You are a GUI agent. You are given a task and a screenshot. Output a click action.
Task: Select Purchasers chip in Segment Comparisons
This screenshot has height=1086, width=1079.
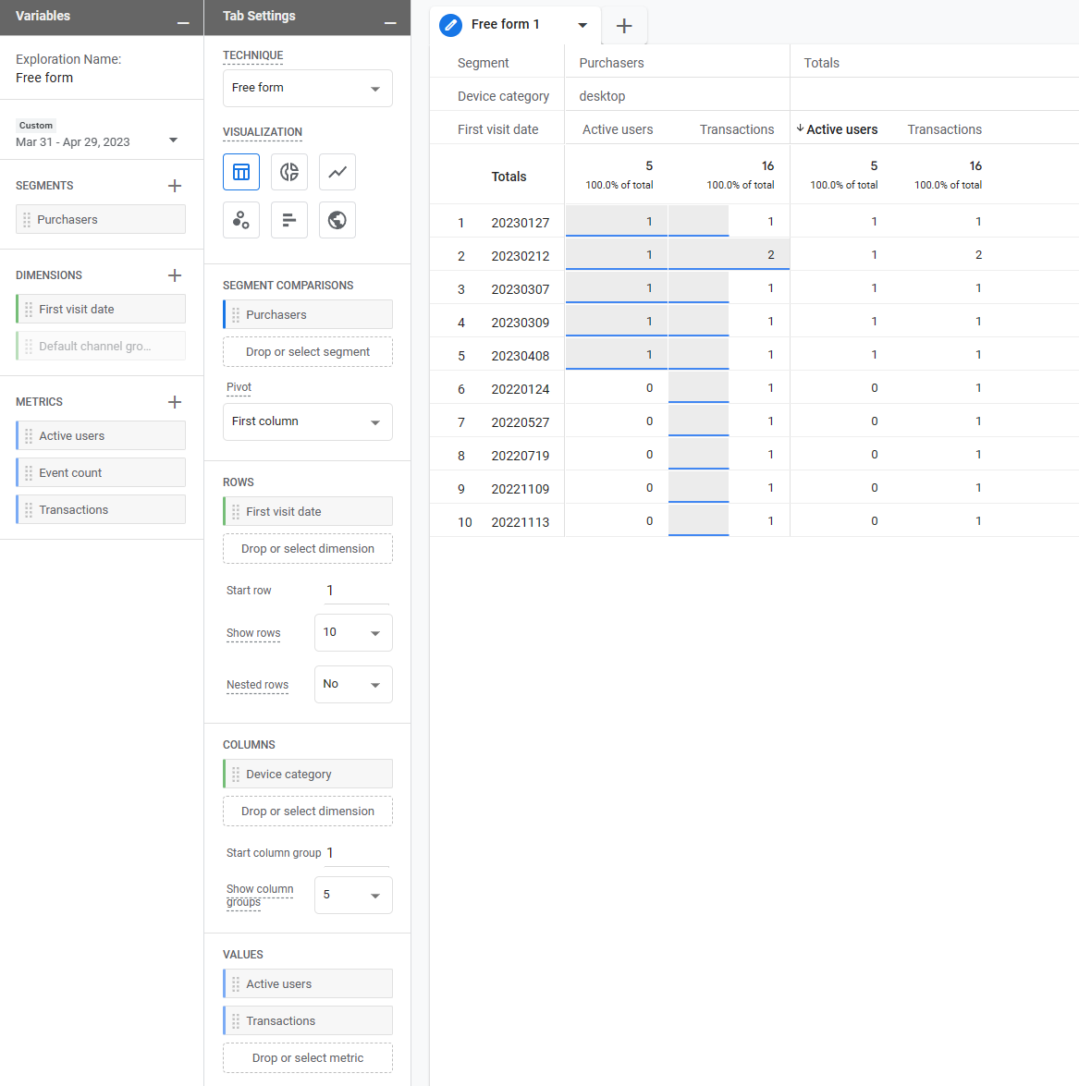click(308, 314)
